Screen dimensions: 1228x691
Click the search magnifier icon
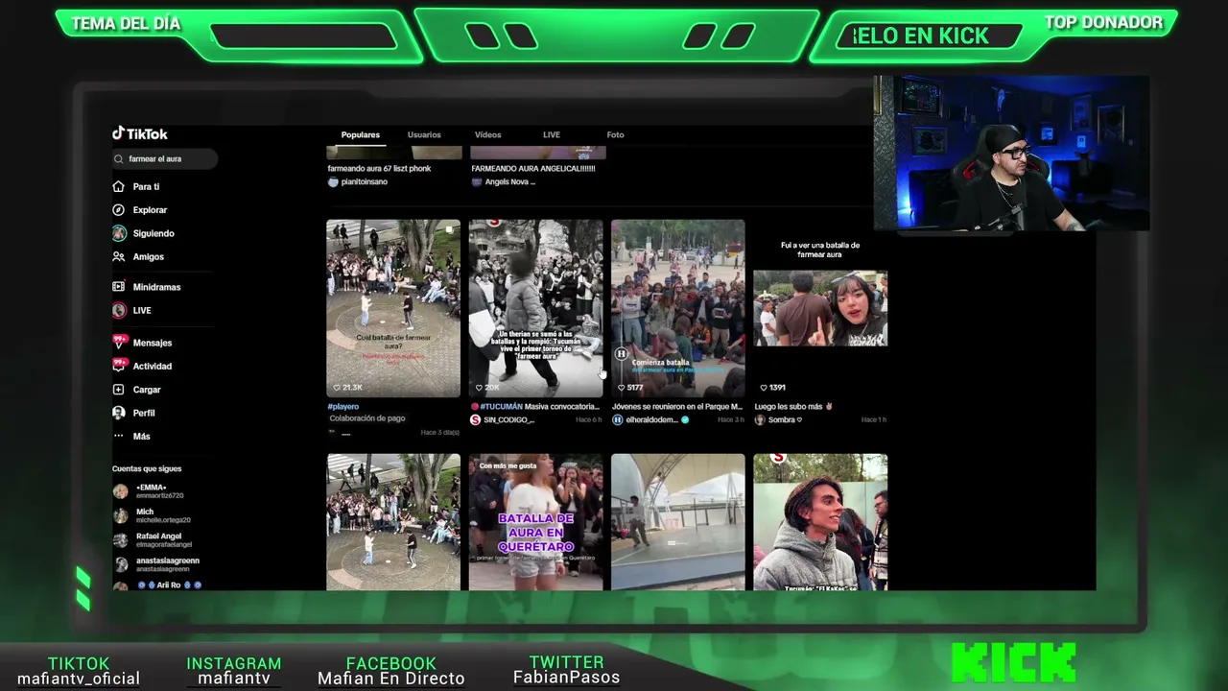[119, 159]
